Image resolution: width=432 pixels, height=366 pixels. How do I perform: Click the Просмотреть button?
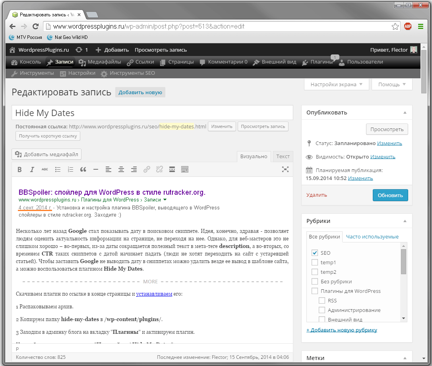pos(387,130)
